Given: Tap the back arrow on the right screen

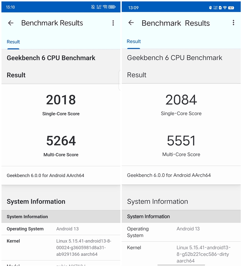Looking at the screenshot, I should coord(131,23).
